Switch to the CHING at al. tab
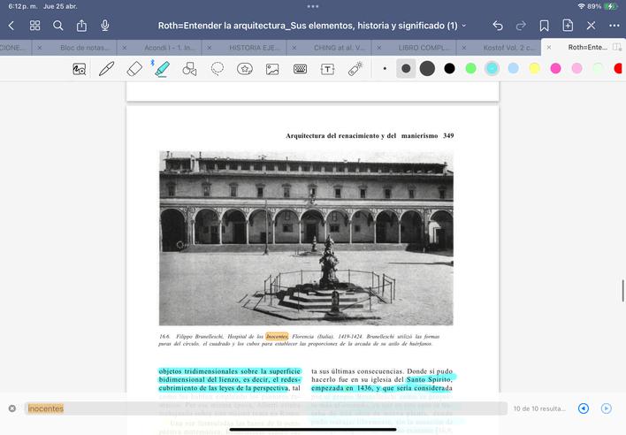 click(340, 48)
